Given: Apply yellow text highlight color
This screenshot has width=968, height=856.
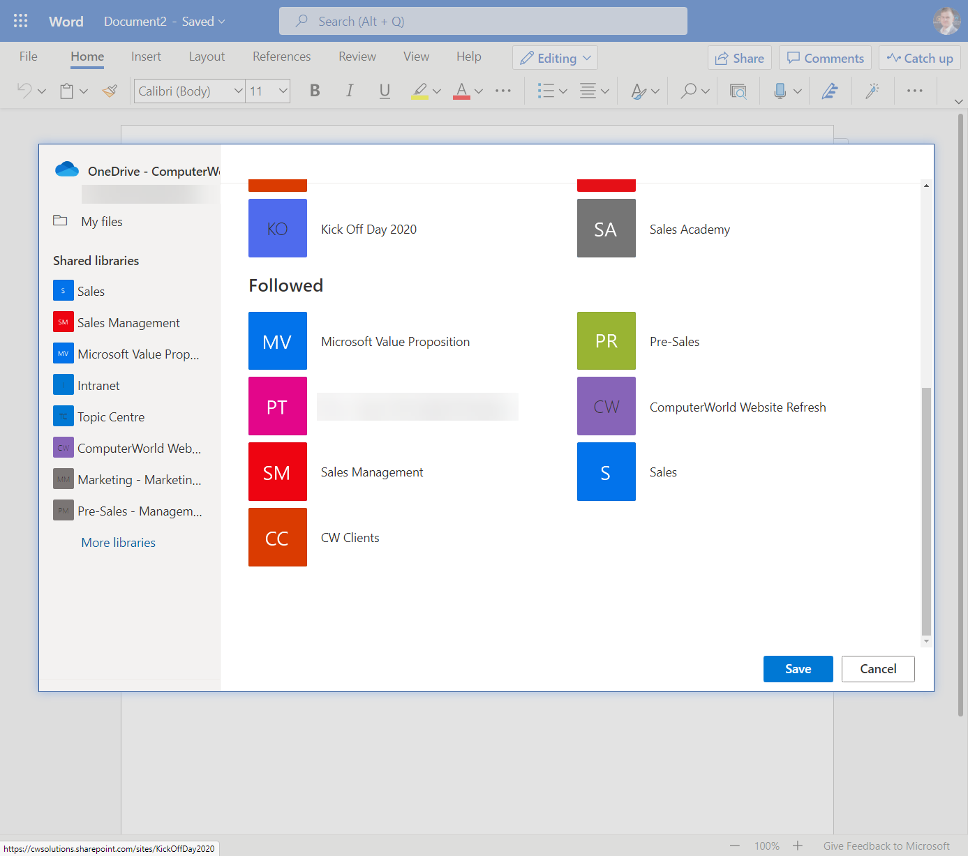Looking at the screenshot, I should tap(419, 91).
